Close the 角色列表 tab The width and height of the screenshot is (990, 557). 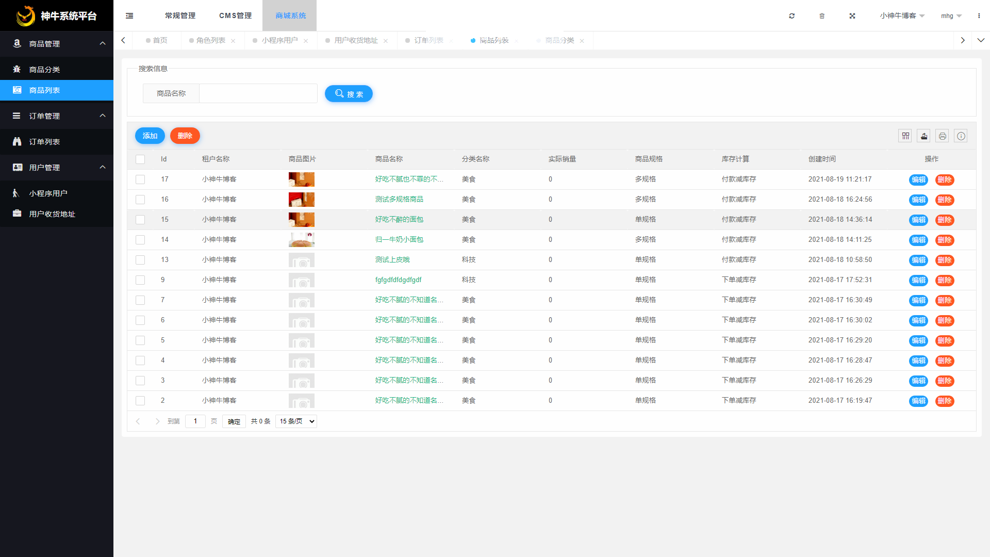click(233, 41)
